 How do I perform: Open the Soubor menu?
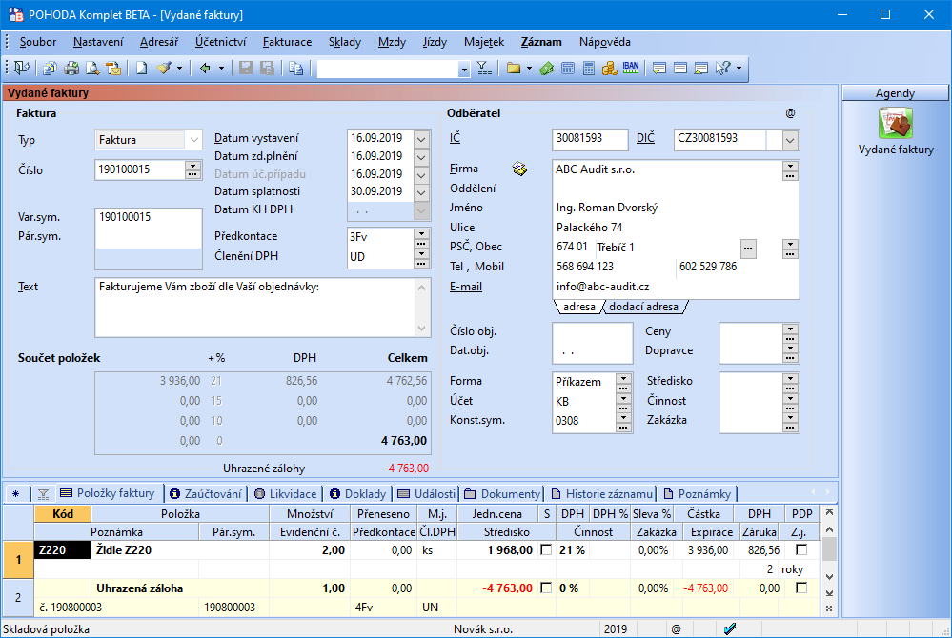[x=38, y=42]
